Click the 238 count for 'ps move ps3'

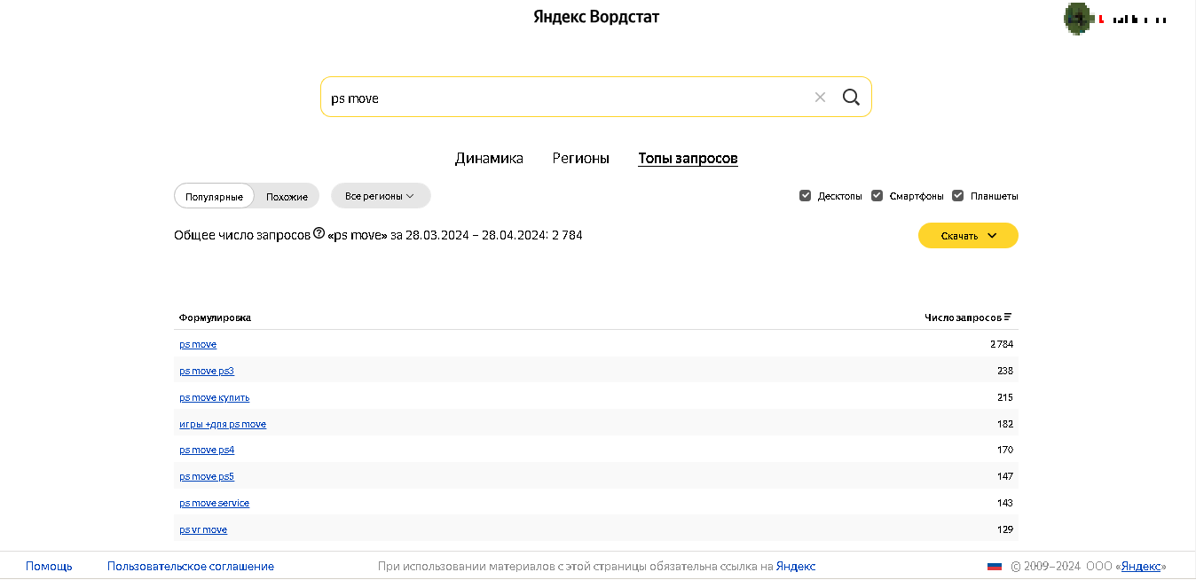click(x=1005, y=371)
